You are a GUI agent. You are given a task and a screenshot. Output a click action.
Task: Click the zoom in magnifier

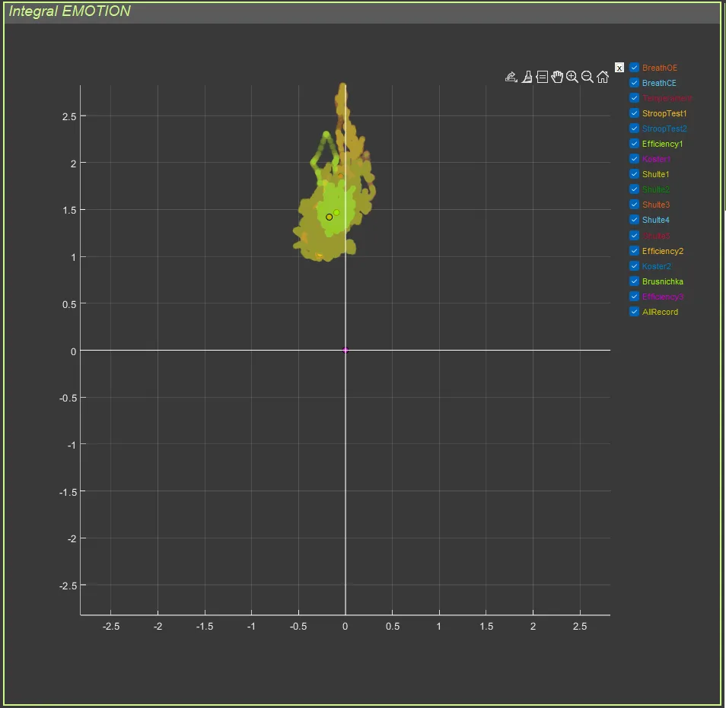click(x=572, y=77)
